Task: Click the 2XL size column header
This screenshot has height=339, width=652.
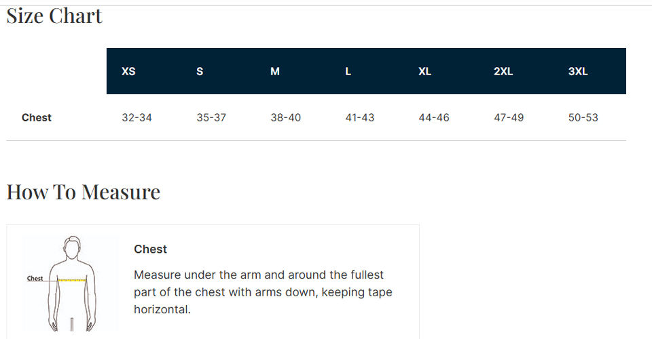Action: coord(503,71)
